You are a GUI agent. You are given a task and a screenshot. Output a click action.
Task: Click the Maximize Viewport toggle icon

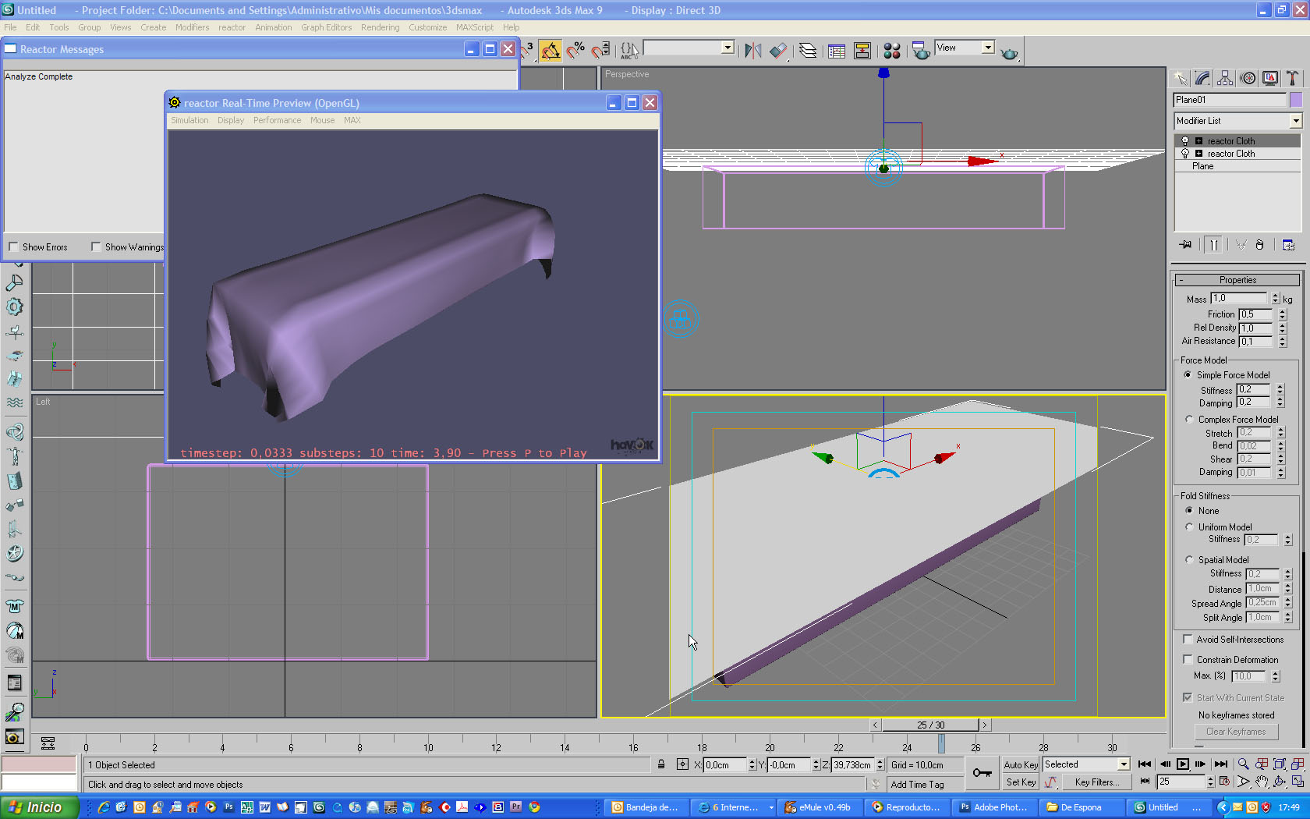pyautogui.click(x=1298, y=781)
